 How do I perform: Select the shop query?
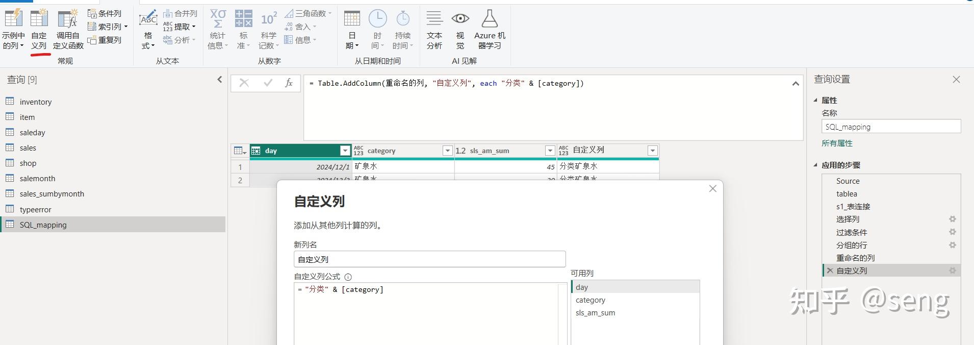click(x=113, y=163)
